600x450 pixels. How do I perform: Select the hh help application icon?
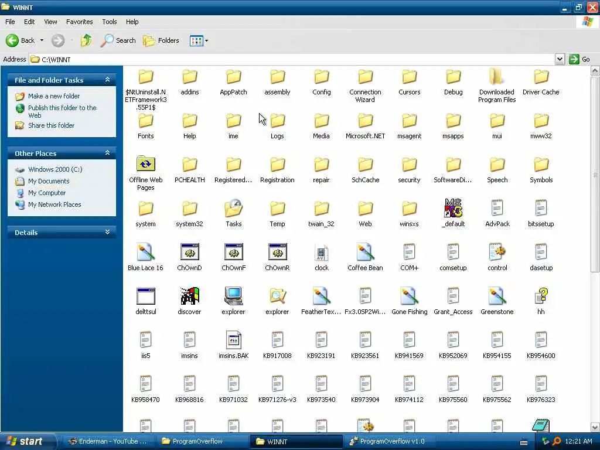(541, 296)
